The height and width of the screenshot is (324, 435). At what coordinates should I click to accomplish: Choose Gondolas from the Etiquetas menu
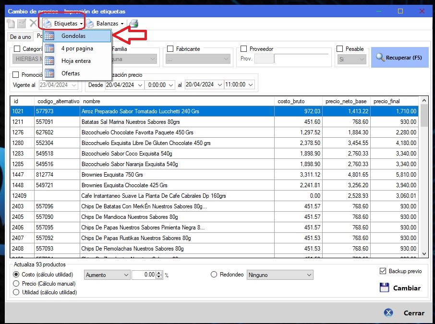click(x=77, y=36)
